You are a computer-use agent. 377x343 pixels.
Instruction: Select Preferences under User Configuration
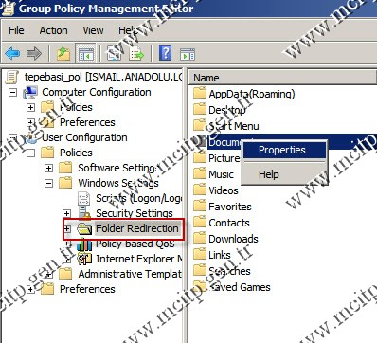coord(87,289)
